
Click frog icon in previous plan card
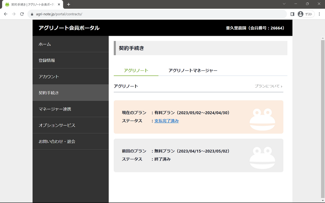[x=262, y=158]
